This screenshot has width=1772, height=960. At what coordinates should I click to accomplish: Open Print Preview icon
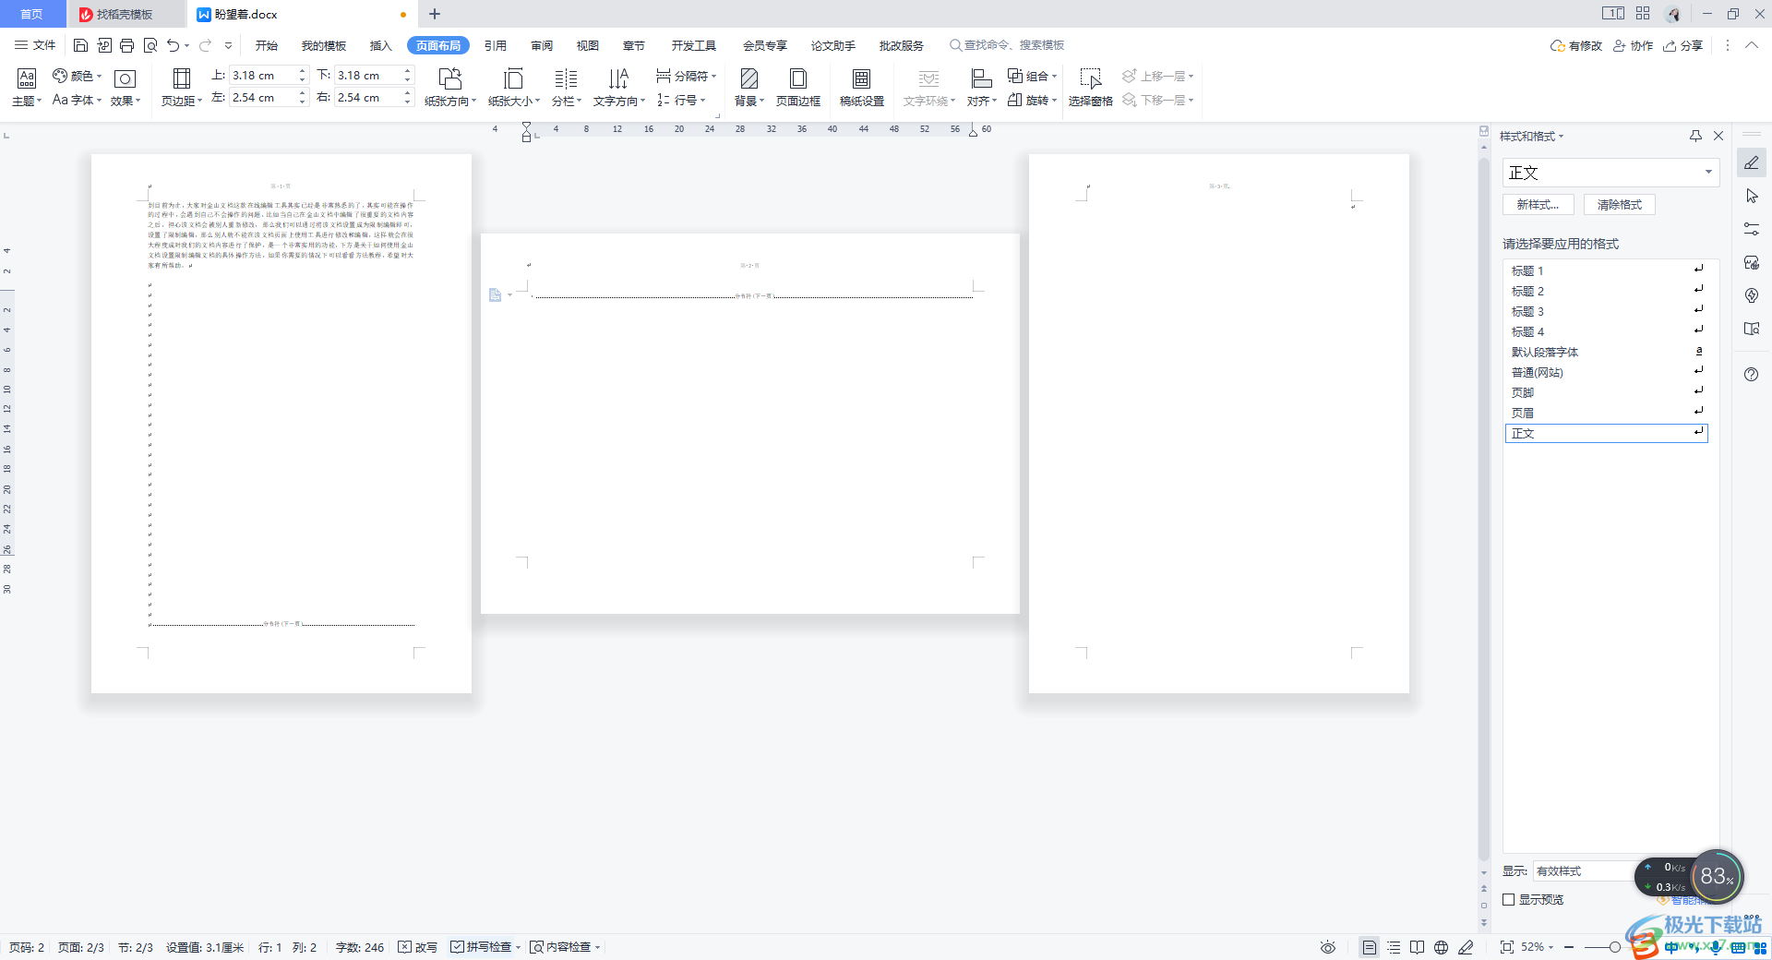(150, 45)
